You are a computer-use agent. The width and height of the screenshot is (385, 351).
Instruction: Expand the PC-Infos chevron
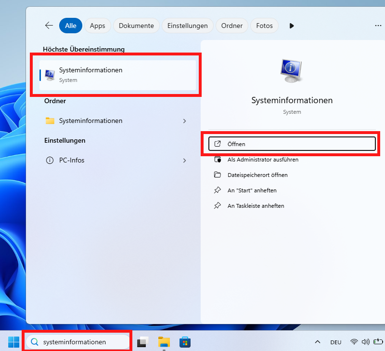185,161
